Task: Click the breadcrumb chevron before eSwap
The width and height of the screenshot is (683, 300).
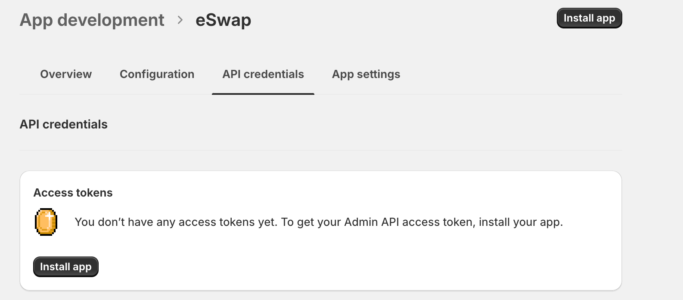Action: (180, 20)
